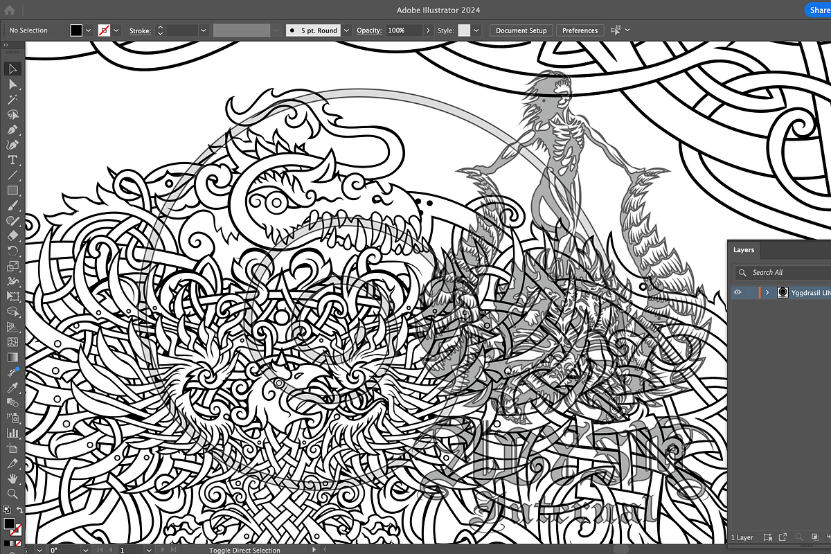
Task: Open the 5 pt. Round brush dropdown
Action: point(346,30)
